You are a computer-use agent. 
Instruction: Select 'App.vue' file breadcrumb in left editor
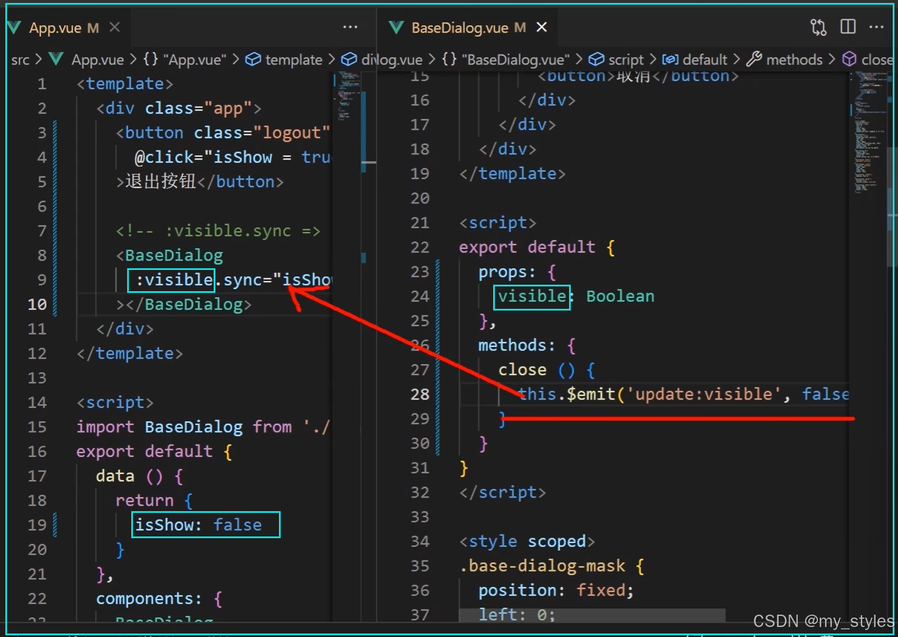pos(98,59)
